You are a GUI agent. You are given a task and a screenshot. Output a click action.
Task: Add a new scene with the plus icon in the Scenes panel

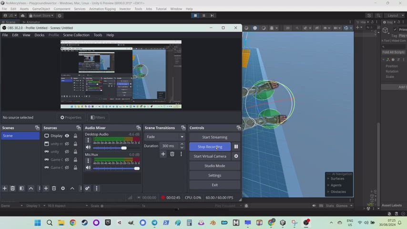[x=4, y=188]
